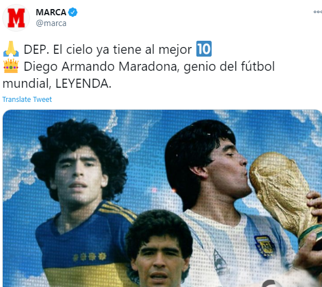The height and width of the screenshot is (287, 322).
Task: Open the @marca handle link
Action: pos(51,23)
